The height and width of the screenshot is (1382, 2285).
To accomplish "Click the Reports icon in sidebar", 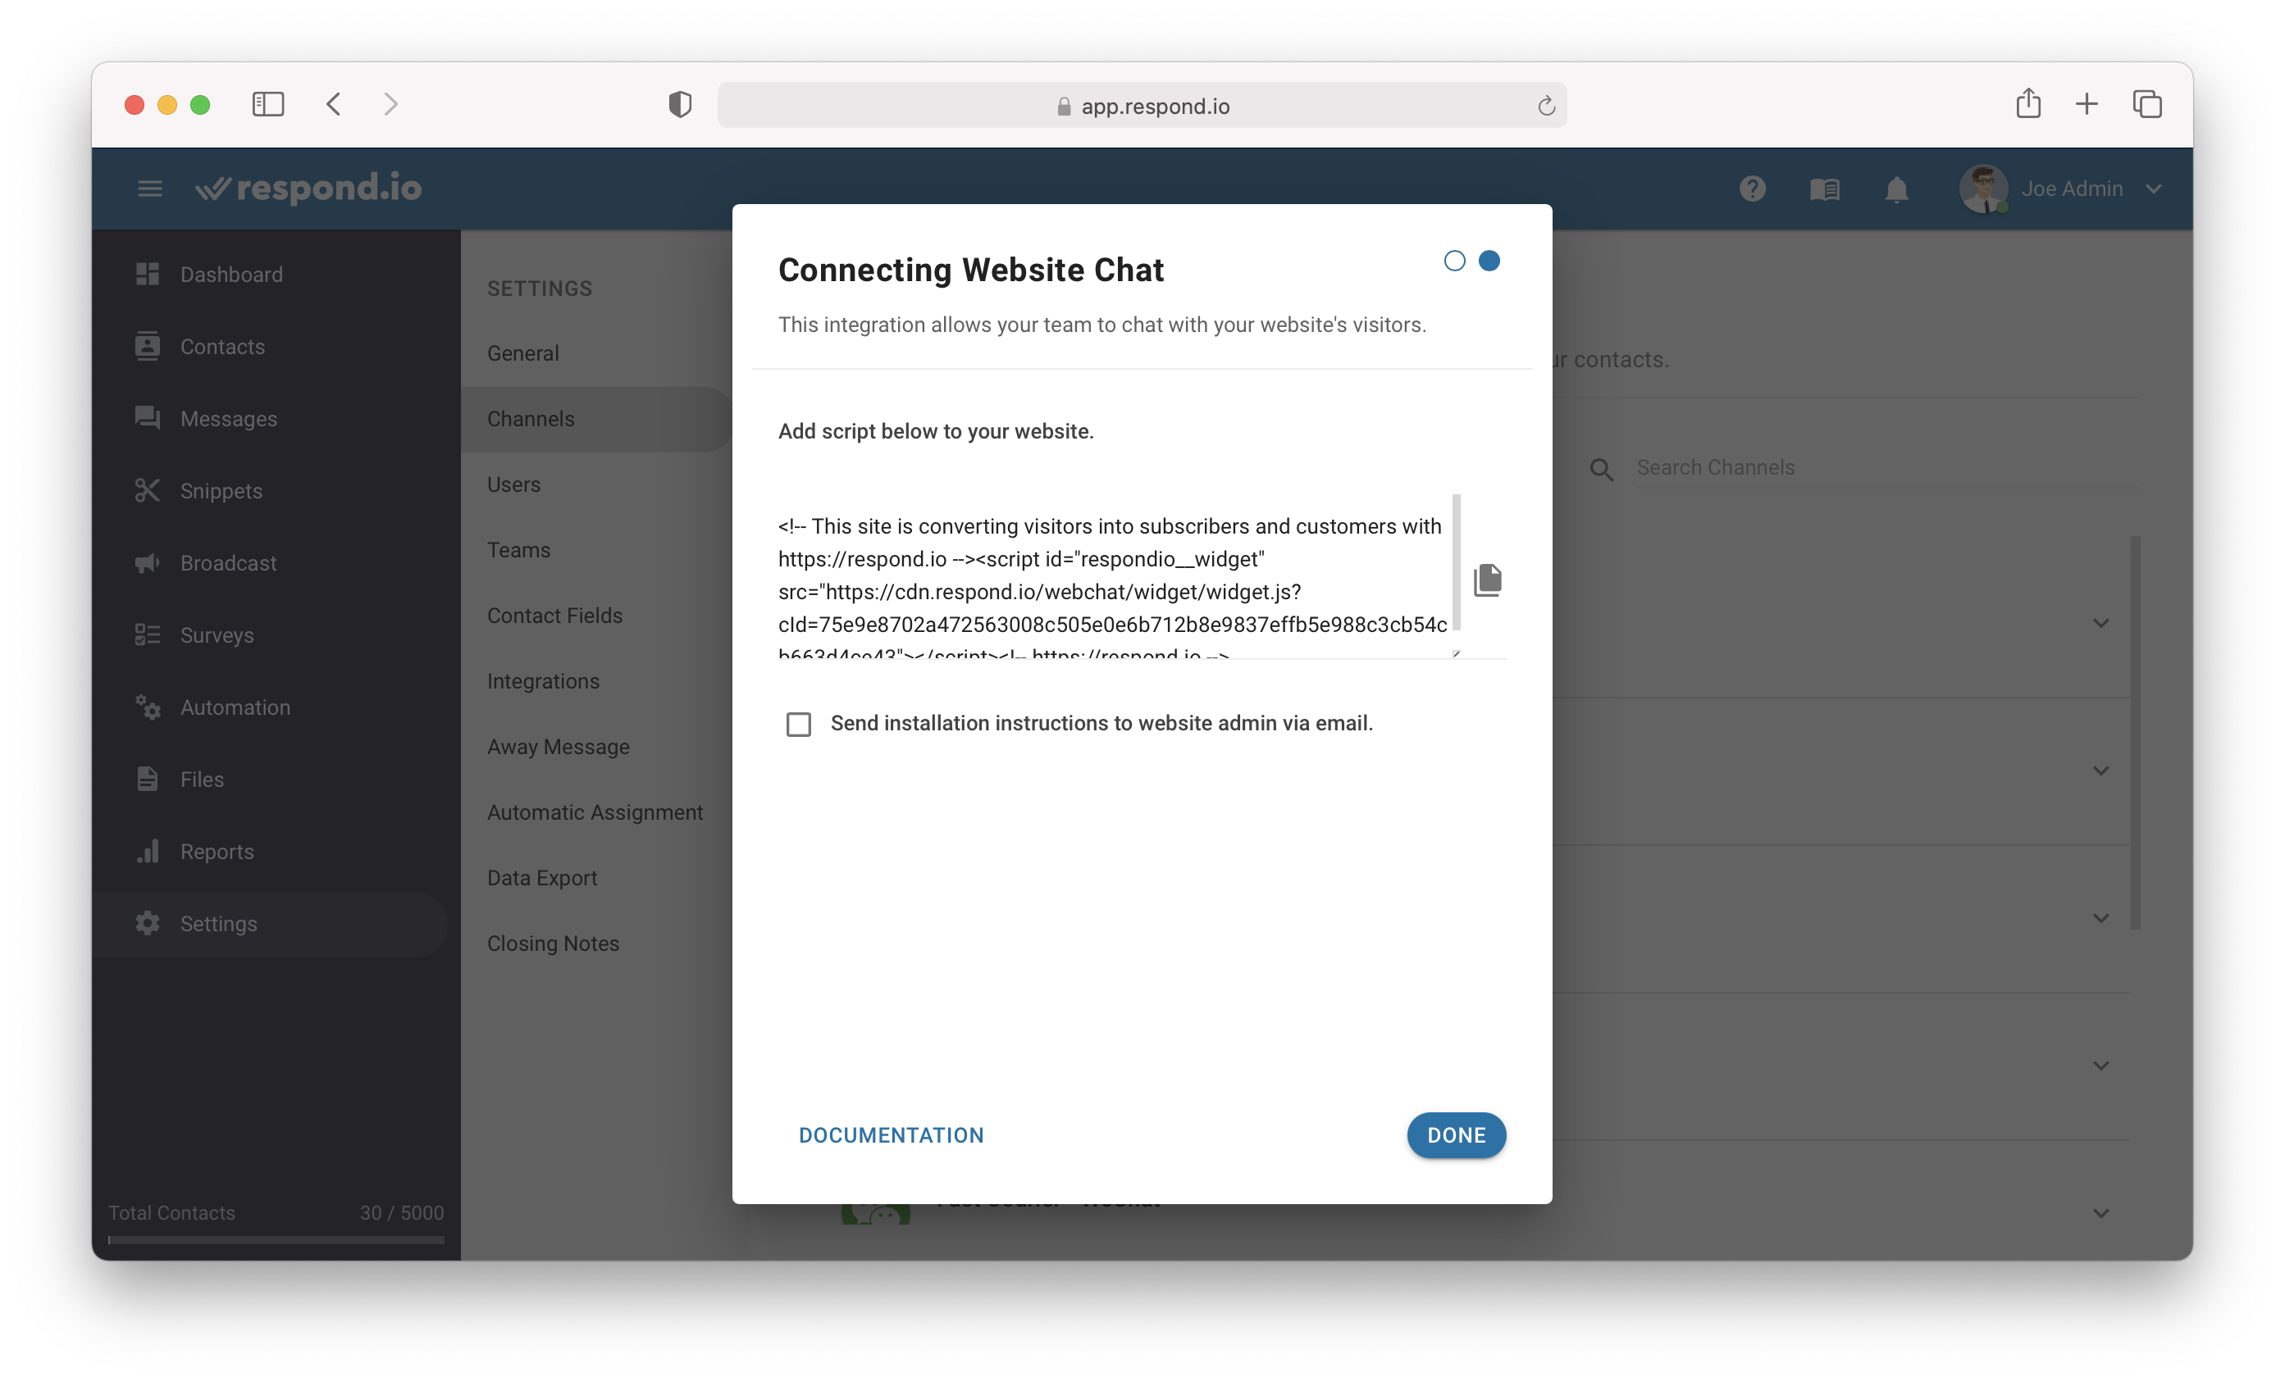I will (147, 850).
